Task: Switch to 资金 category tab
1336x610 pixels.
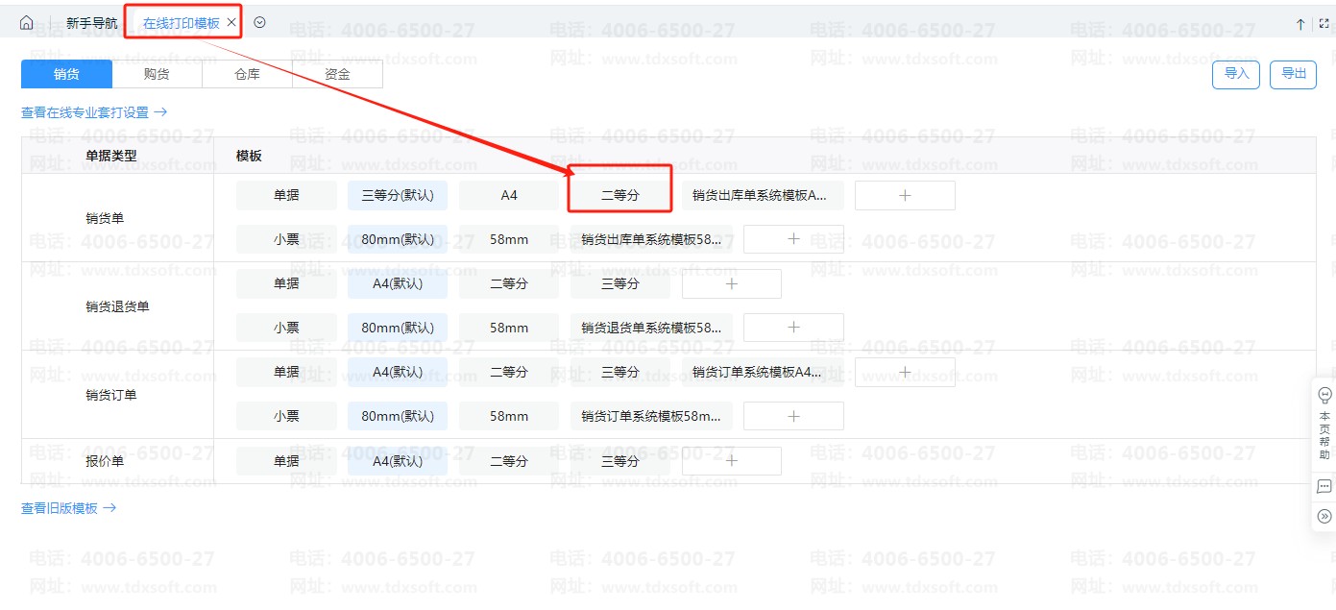Action: (337, 74)
